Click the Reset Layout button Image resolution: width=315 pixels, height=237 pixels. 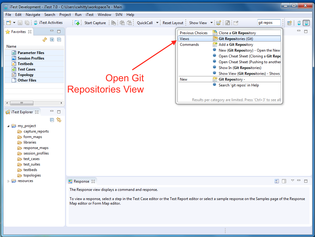173,23
